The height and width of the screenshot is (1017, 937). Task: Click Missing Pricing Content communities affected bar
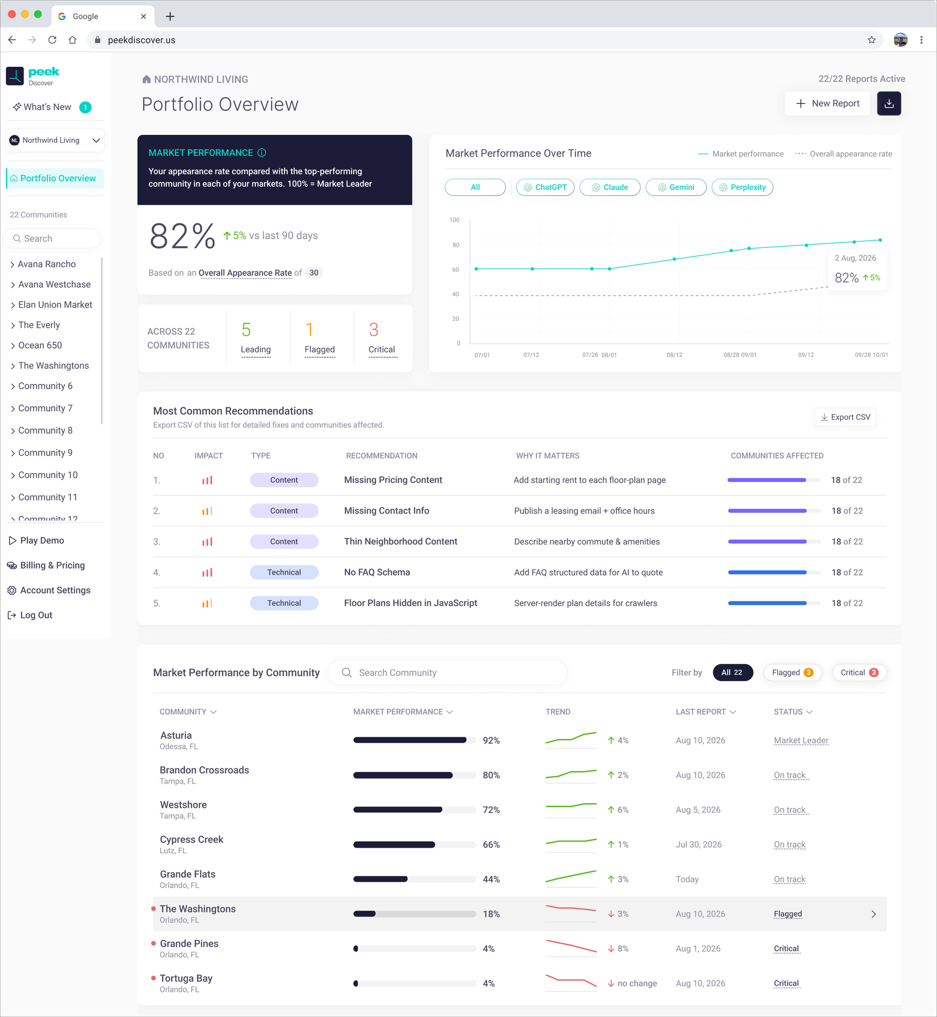[x=774, y=480]
